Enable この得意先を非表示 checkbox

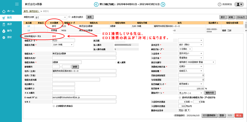pyautogui.click(x=54, y=106)
